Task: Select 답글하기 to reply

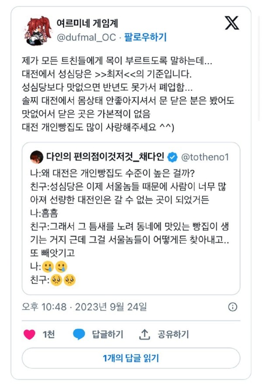Action: tap(107, 335)
